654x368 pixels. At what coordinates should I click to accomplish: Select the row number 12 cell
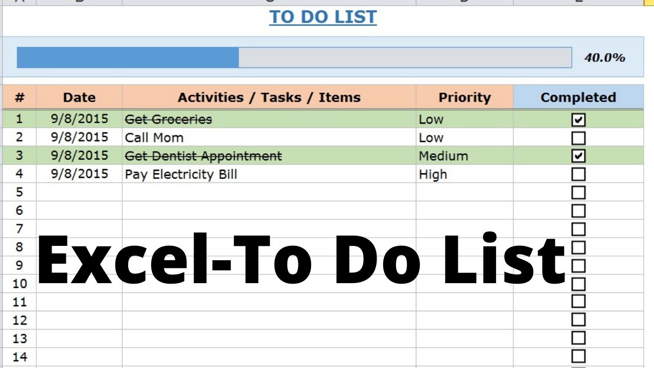[x=19, y=320]
